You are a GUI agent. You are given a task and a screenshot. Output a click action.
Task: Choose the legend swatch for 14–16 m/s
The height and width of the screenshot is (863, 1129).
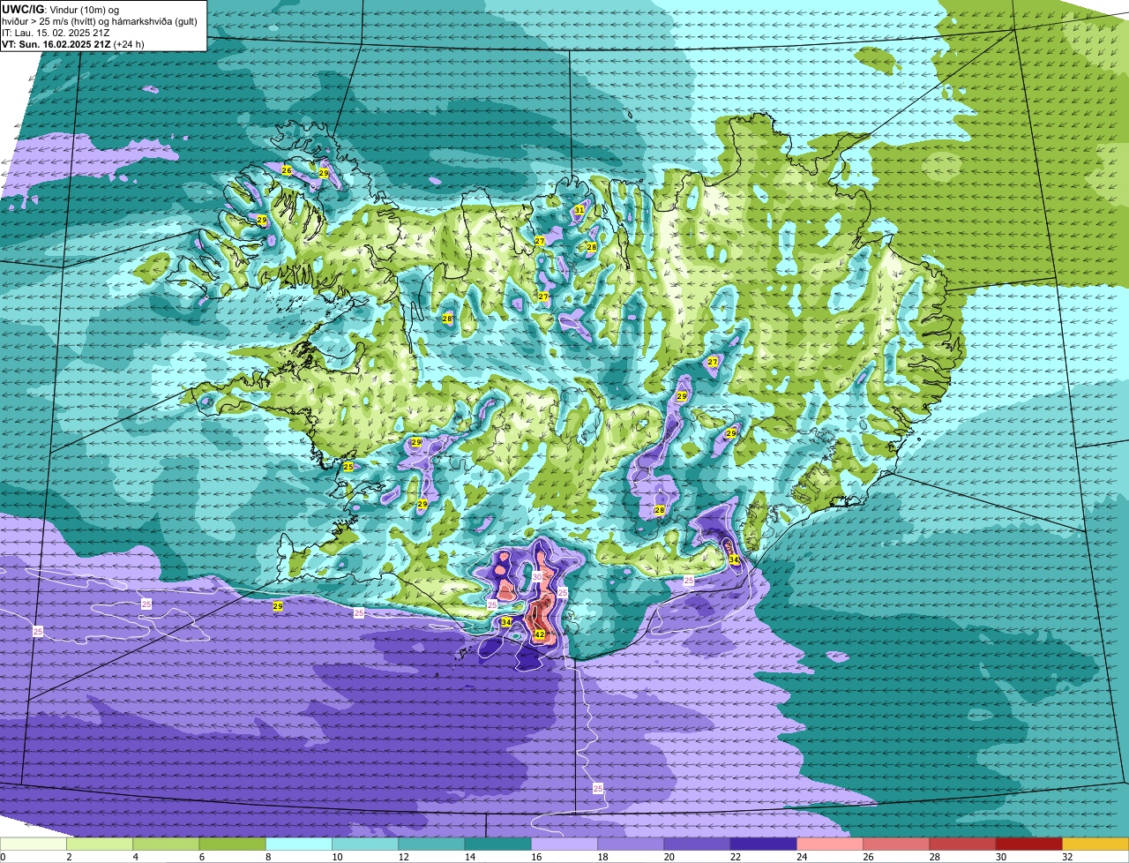(x=498, y=844)
